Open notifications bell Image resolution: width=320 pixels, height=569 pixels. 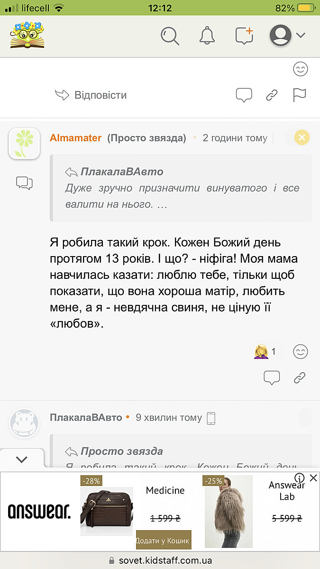[x=207, y=36]
